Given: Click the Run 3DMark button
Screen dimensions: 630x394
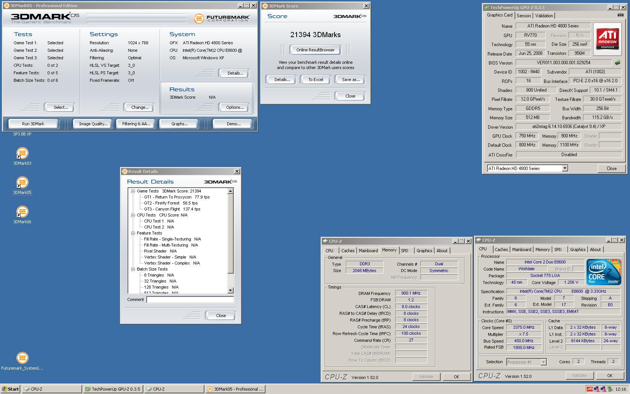Looking at the screenshot, I should (33, 124).
